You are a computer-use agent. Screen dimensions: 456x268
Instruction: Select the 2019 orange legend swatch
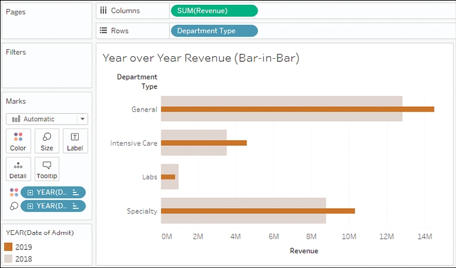(x=8, y=246)
